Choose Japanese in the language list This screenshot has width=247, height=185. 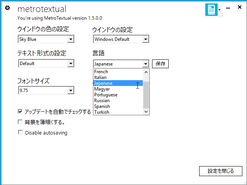(118, 83)
